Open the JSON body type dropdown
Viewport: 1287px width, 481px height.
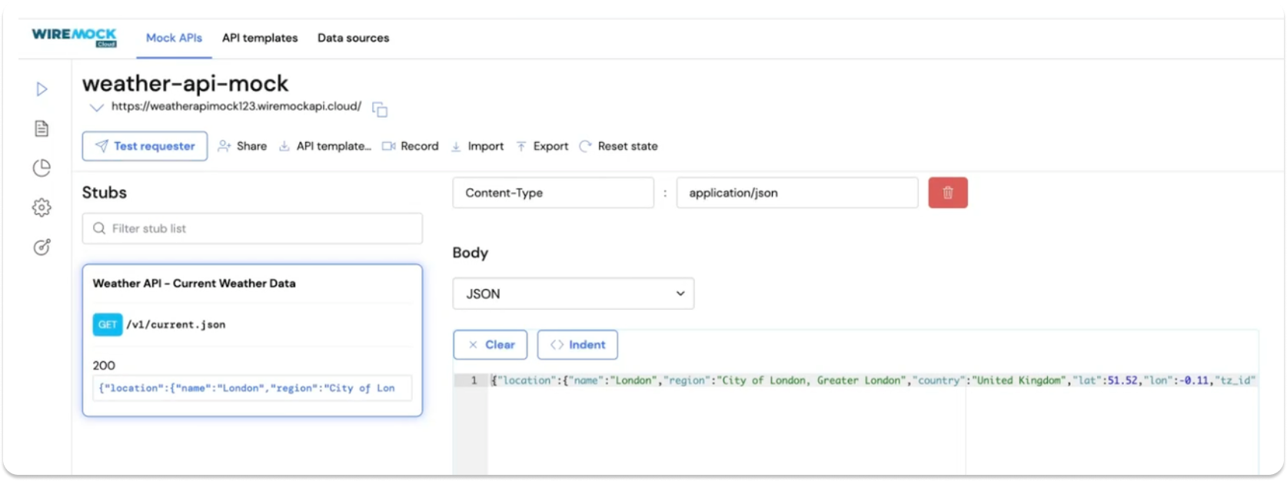coord(574,294)
